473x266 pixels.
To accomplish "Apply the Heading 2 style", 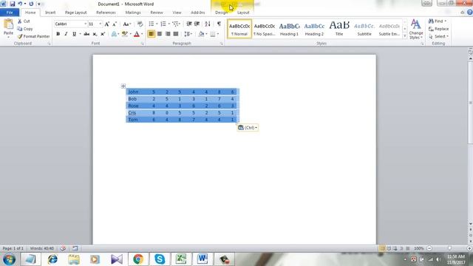I will click(x=314, y=29).
